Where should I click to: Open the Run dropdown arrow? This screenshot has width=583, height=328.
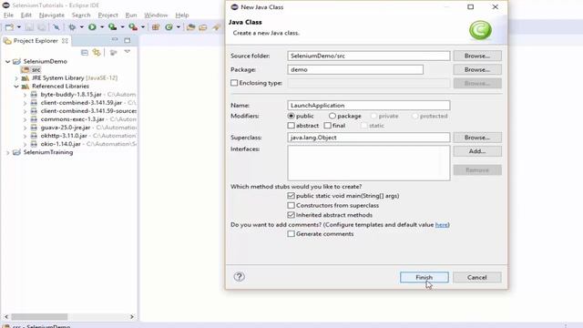coord(102,27)
